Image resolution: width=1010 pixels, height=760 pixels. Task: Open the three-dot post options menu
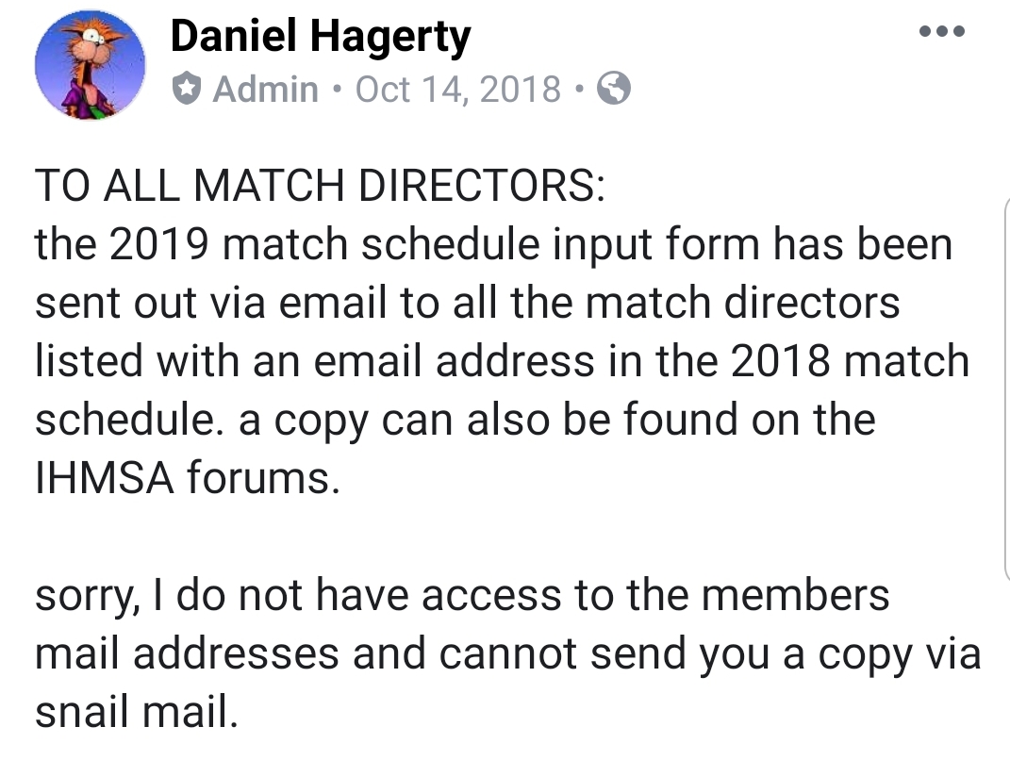942,31
